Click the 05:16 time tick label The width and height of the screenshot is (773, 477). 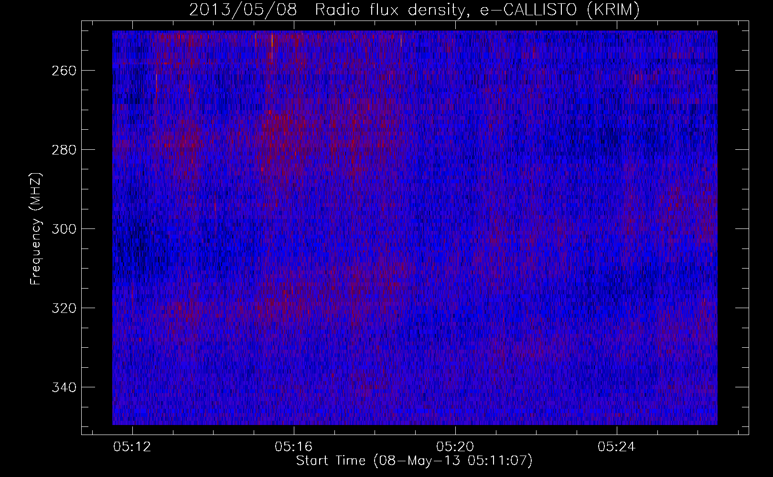click(294, 447)
